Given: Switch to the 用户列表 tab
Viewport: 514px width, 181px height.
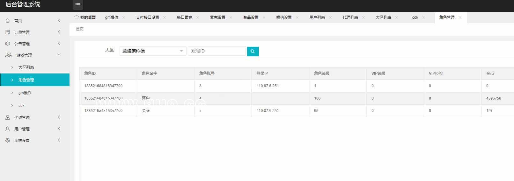Looking at the screenshot, I should point(317,17).
